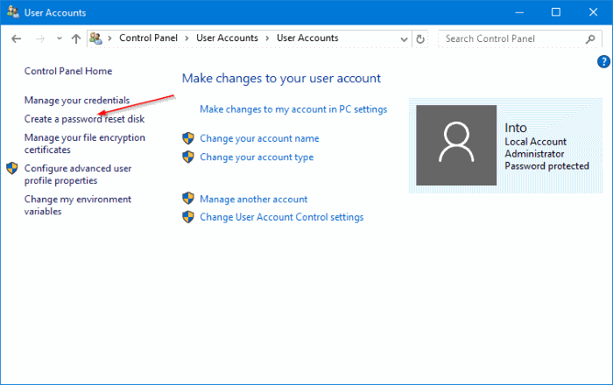Click the User Accounts address bar icon
The width and height of the screenshot is (613, 385).
(96, 38)
